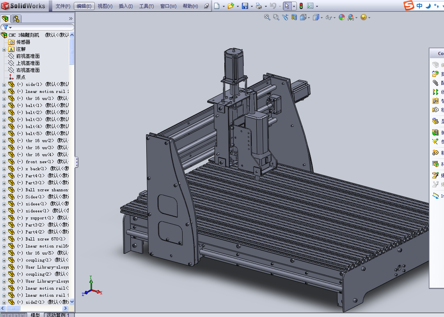
Task: Click the Edit Appearance color ball icon
Action: [x=342, y=17]
